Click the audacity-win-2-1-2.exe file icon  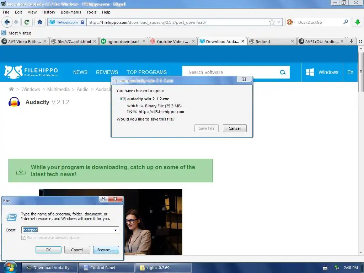[x=123, y=99]
